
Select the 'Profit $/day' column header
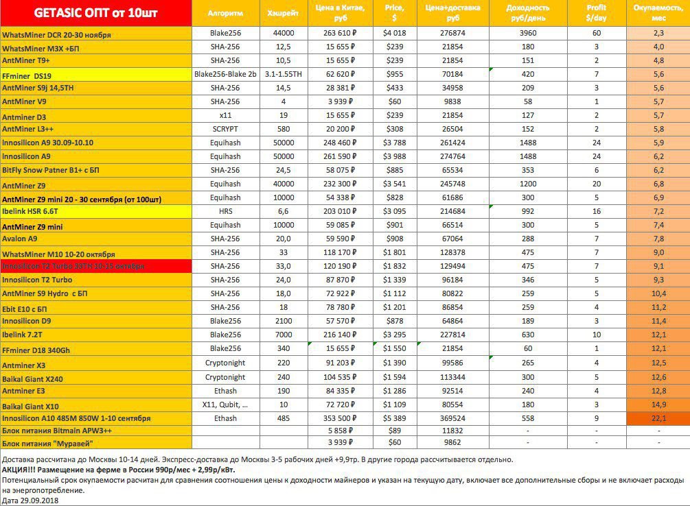pos(596,13)
